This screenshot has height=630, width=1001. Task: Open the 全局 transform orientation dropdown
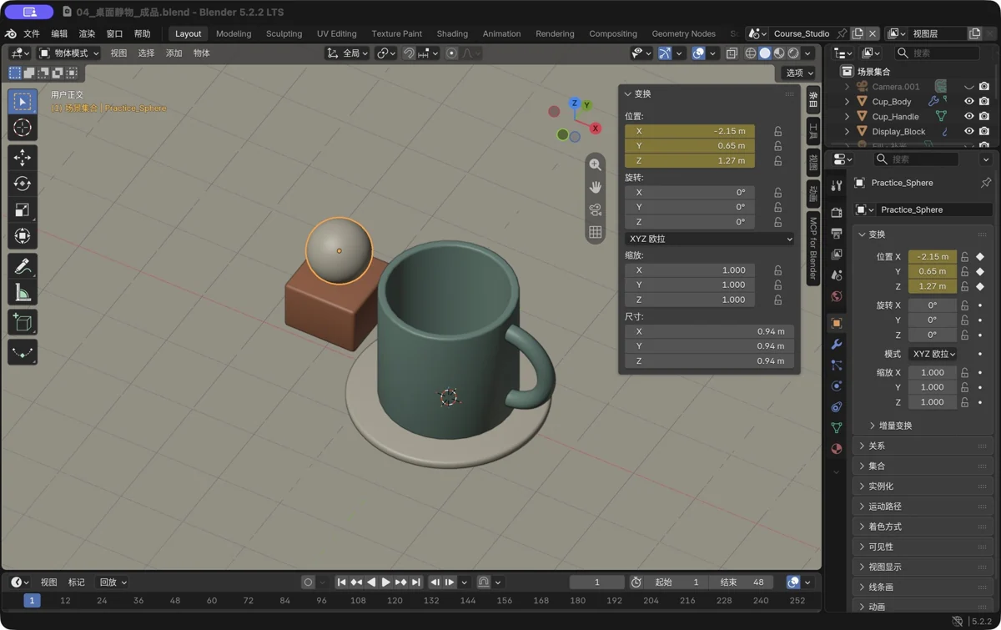coord(347,53)
